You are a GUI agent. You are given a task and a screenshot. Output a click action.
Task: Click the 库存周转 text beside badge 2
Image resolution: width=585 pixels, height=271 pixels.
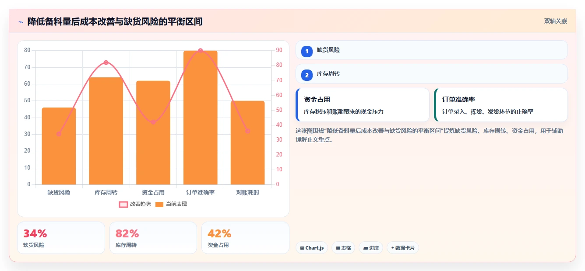[328, 74]
